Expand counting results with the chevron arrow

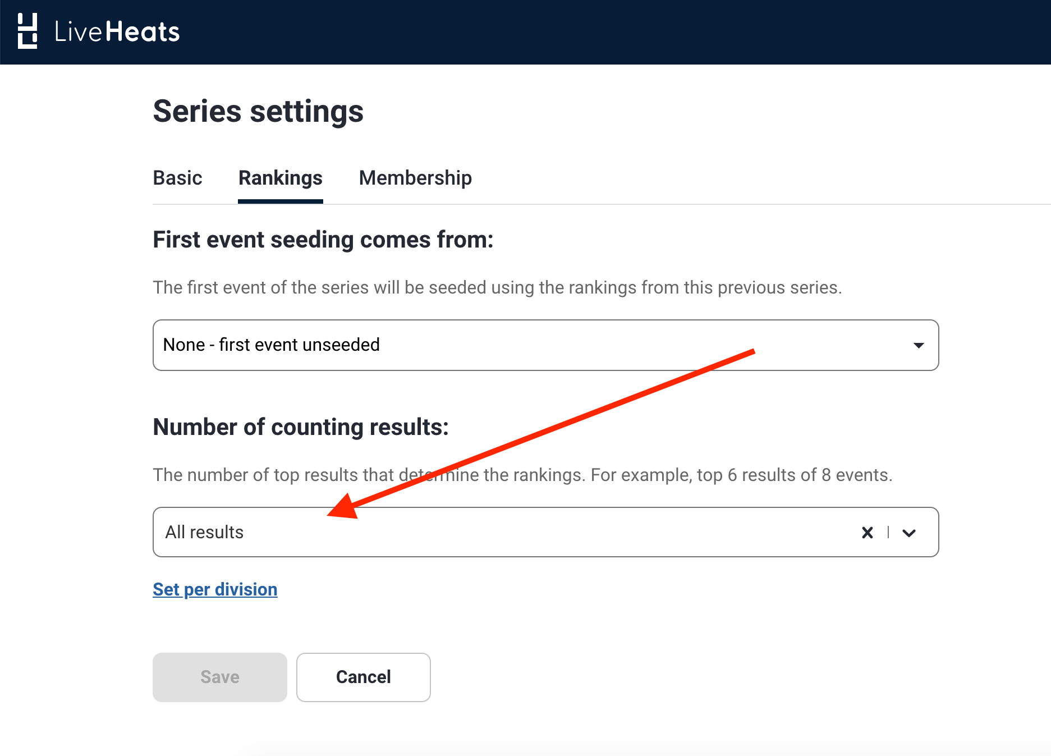[909, 533]
